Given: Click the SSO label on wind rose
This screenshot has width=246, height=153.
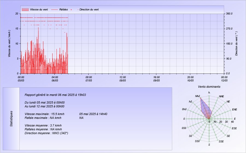Looking at the screenshot, I should point(197,141).
